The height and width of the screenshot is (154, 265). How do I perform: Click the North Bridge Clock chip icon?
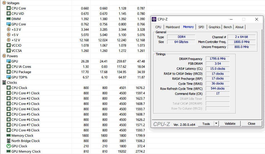pos(8,141)
